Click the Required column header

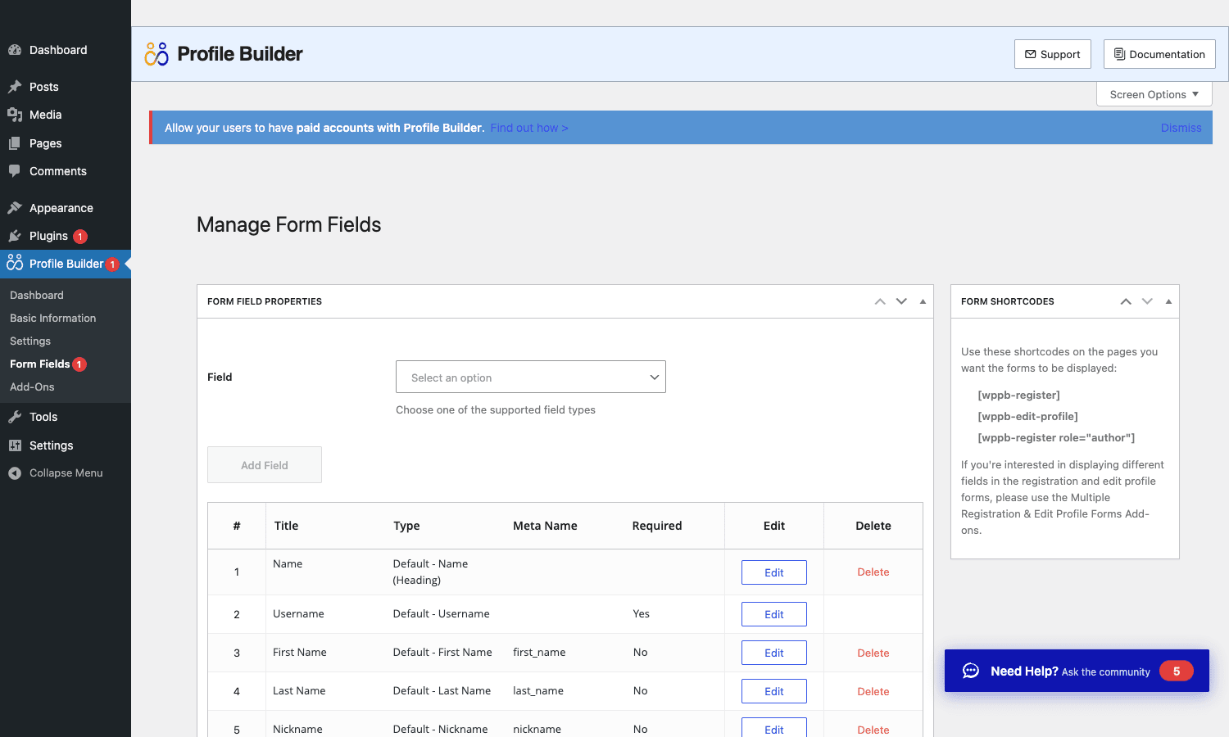coord(657,526)
